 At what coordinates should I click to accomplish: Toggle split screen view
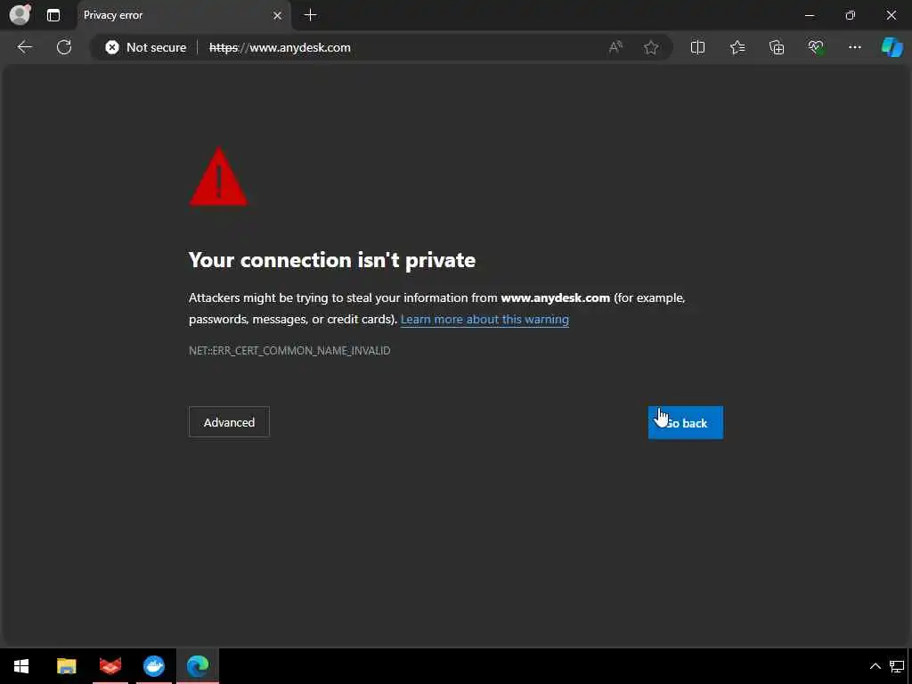[697, 47]
